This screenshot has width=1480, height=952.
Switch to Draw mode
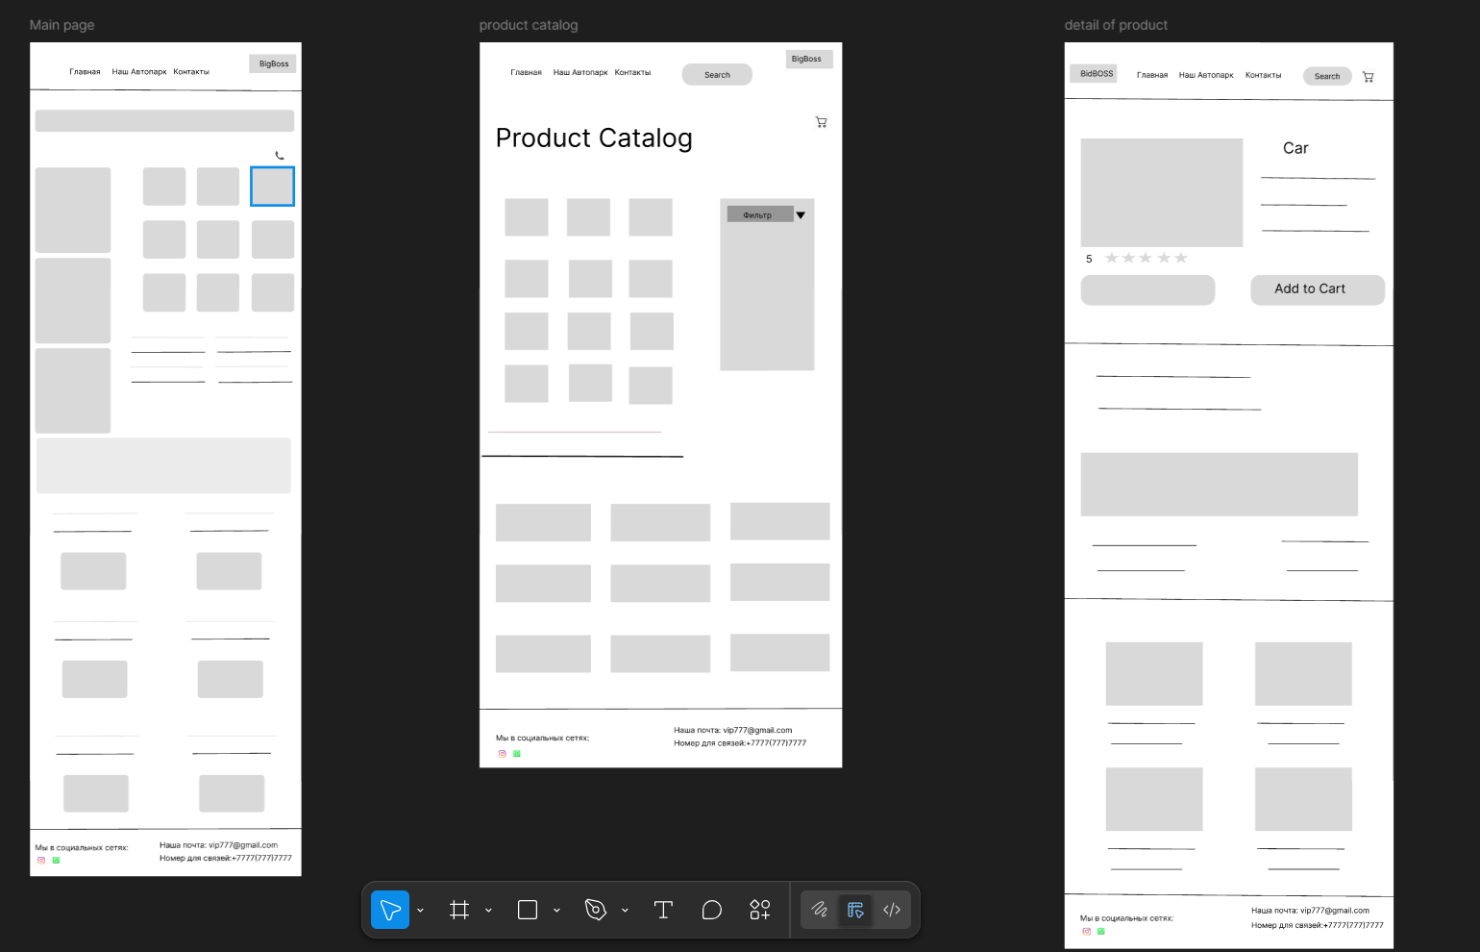coord(820,910)
